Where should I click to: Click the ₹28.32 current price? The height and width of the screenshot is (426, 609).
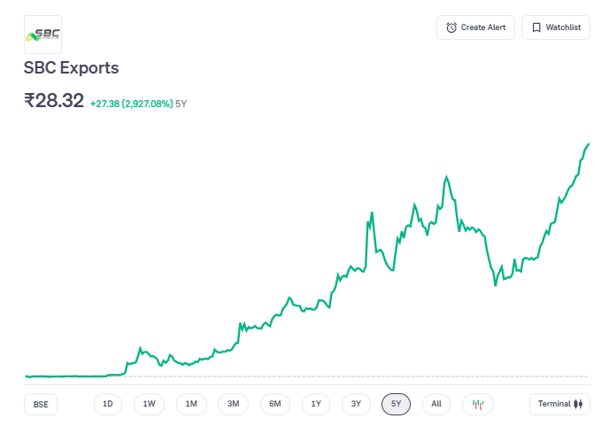point(54,101)
